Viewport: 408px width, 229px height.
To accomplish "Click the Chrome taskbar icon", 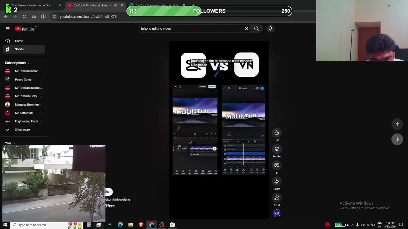I will [x=151, y=225].
